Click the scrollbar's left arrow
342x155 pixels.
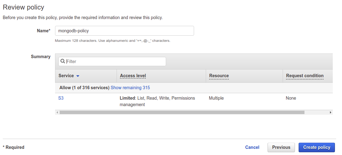[x=57, y=113]
